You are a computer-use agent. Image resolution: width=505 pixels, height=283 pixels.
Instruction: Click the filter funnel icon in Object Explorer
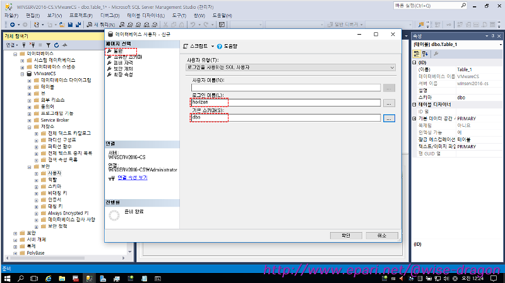tap(49, 45)
